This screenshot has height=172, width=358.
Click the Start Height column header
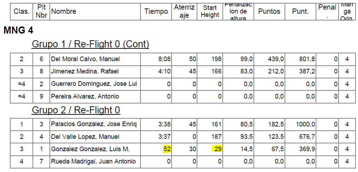click(210, 11)
